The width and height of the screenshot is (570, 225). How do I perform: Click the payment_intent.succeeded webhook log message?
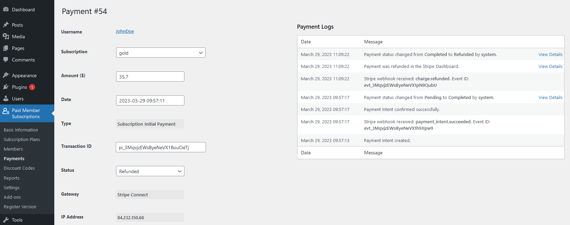[x=427, y=125]
